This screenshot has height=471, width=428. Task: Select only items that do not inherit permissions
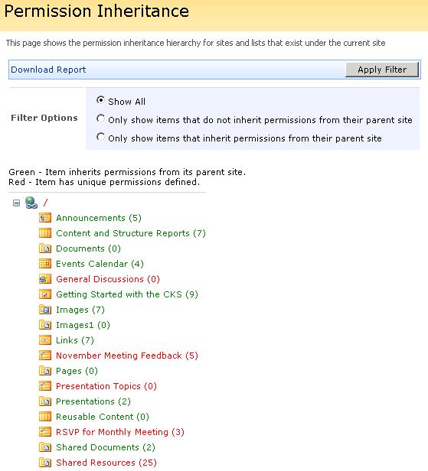pos(100,119)
